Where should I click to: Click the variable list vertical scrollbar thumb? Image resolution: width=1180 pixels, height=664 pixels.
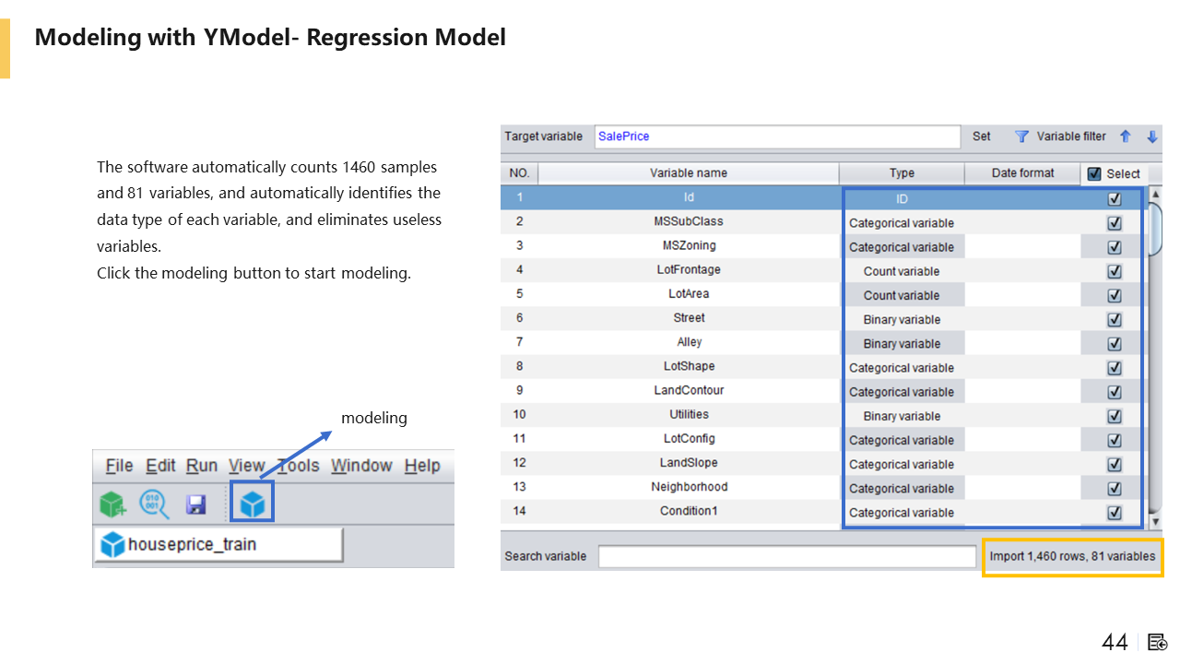click(1156, 231)
